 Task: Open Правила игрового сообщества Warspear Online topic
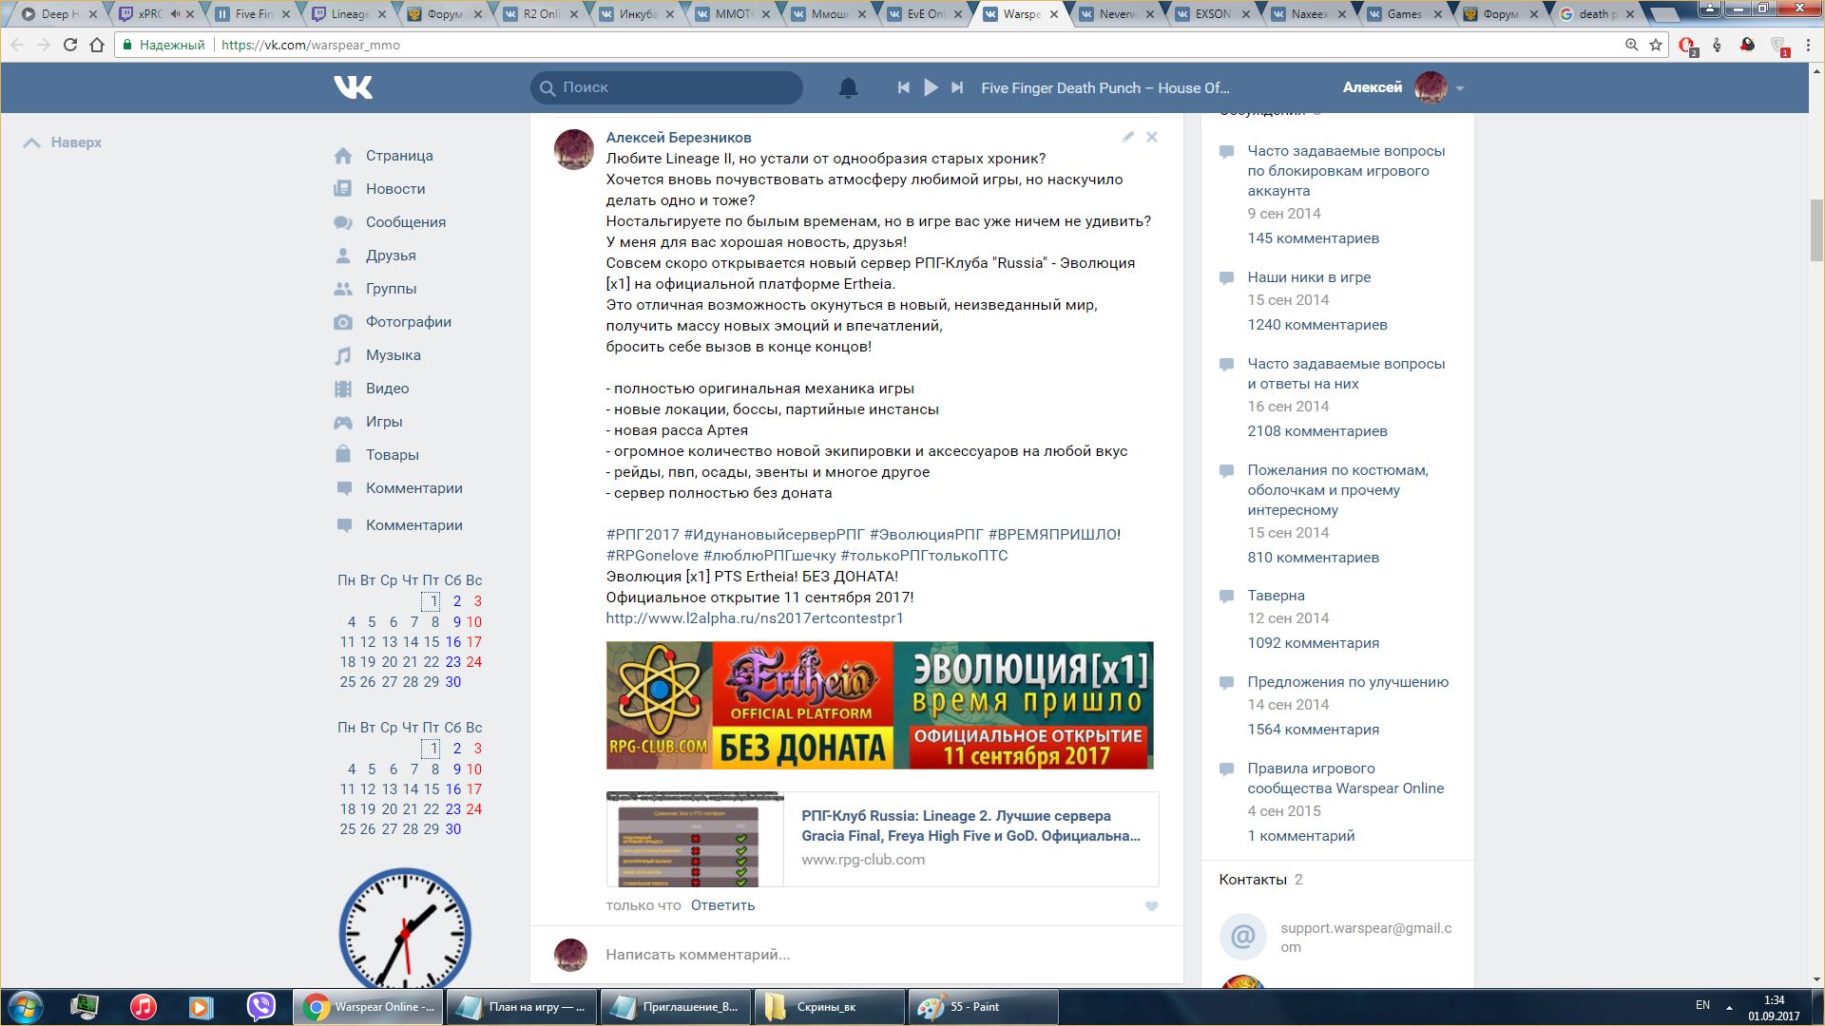(1346, 778)
